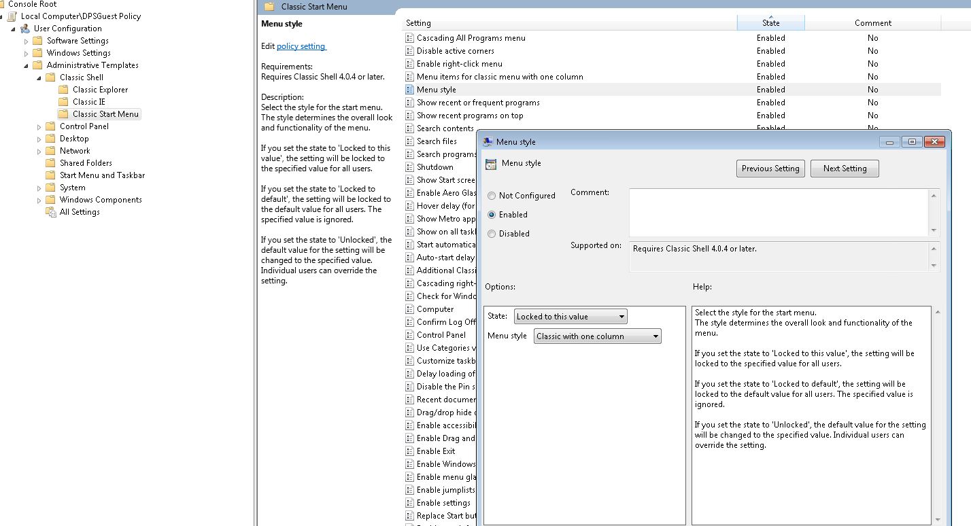Click the Classic Explorer folder icon

(x=63, y=90)
